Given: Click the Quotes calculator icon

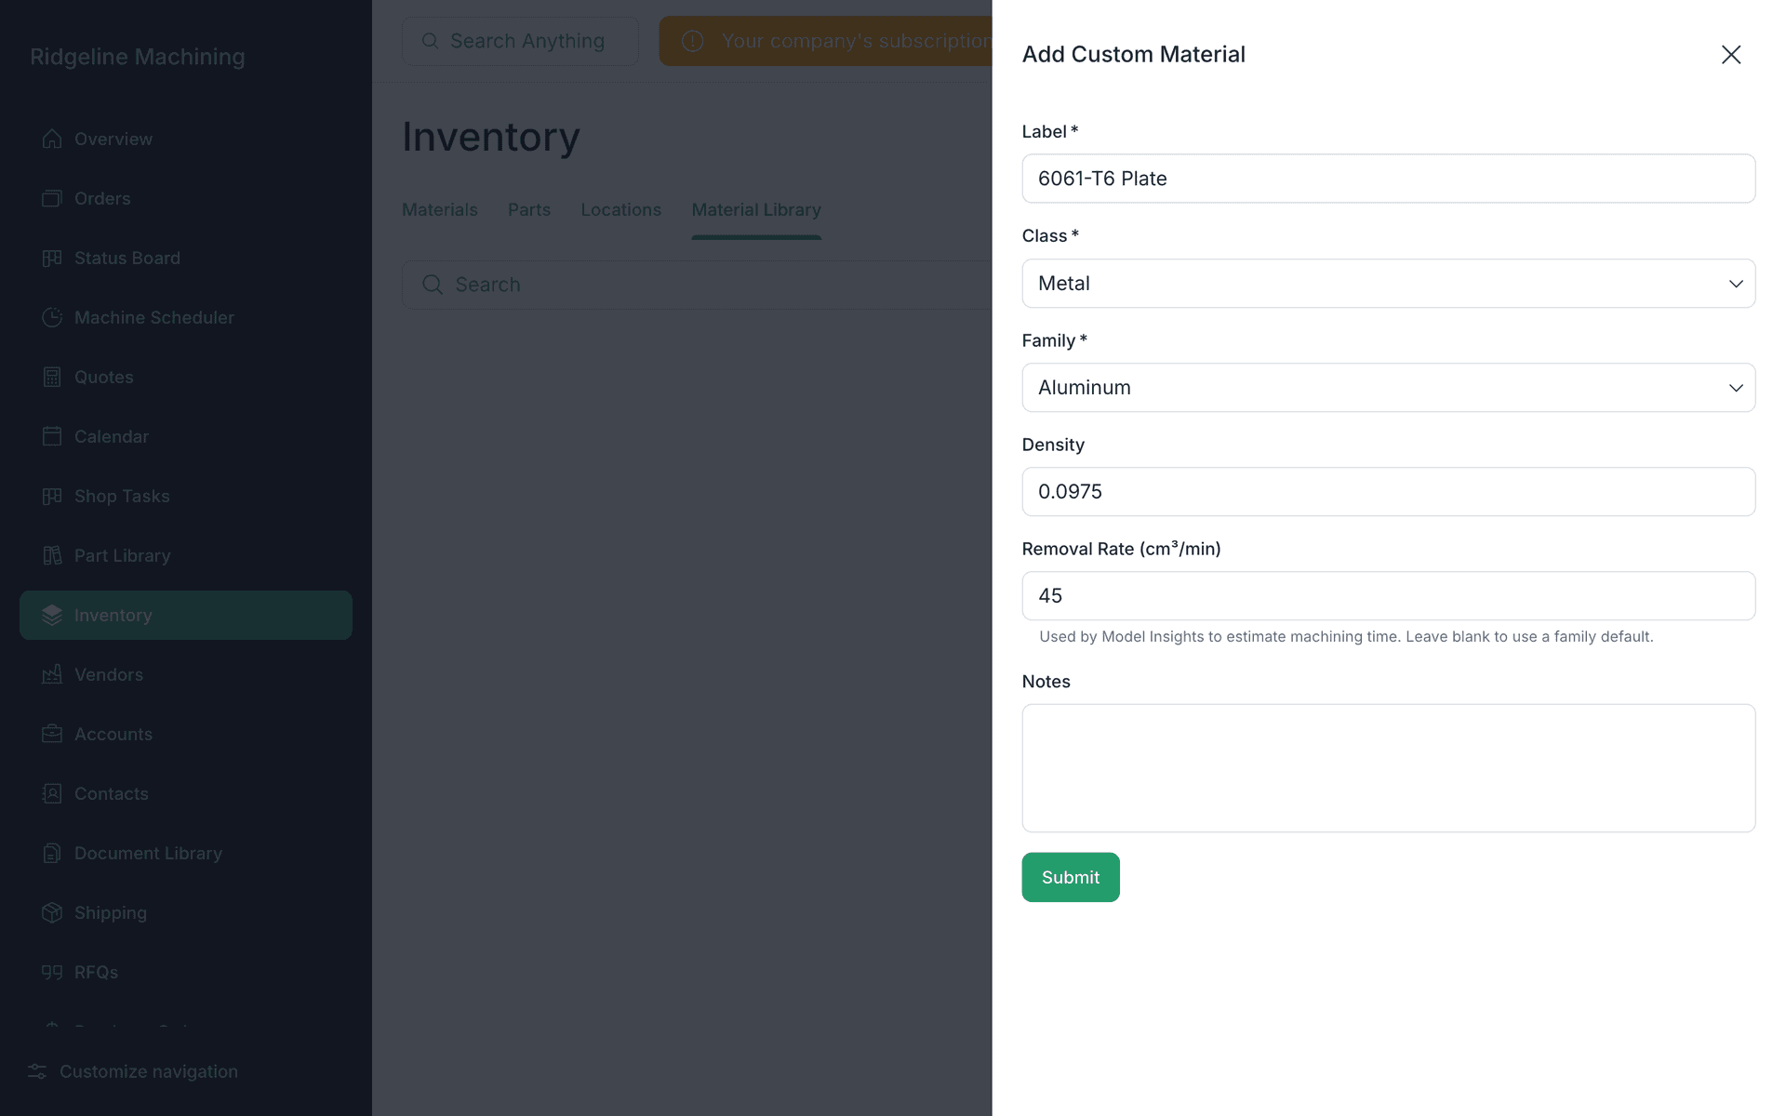Looking at the screenshot, I should pyautogui.click(x=52, y=377).
